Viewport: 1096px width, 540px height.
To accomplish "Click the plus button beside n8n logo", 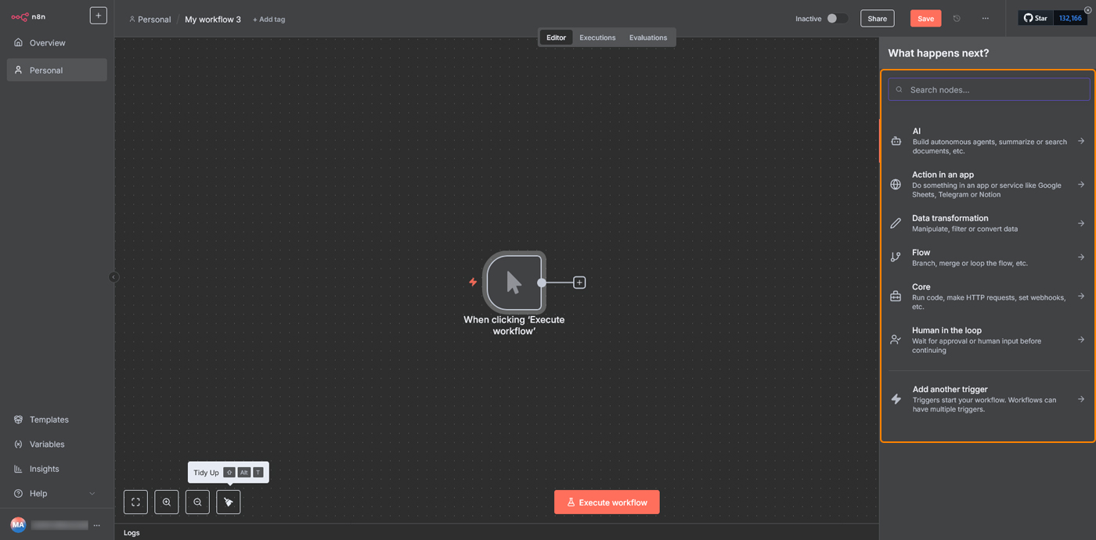I will click(98, 16).
